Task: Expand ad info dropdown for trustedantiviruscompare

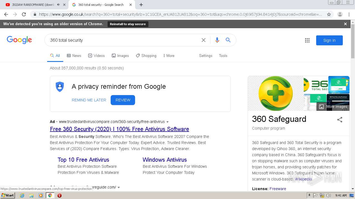Action: [168, 122]
